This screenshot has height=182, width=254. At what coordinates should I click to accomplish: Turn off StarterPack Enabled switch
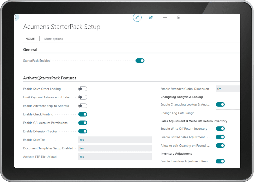(140, 61)
